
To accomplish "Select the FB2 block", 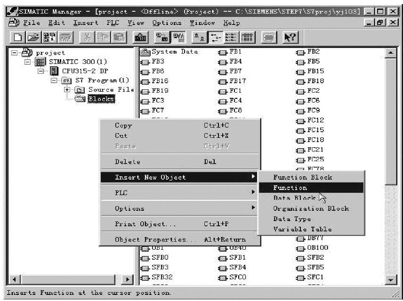I will coord(308,52).
